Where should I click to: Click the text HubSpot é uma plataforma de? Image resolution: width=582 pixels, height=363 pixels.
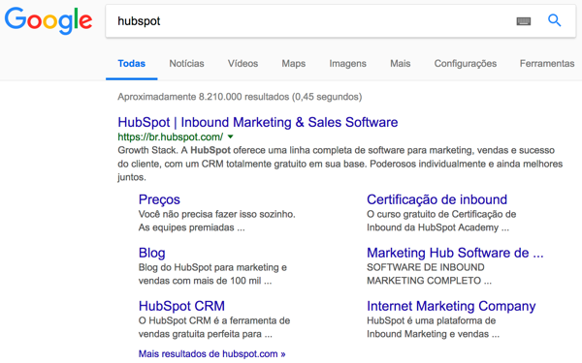(x=431, y=320)
